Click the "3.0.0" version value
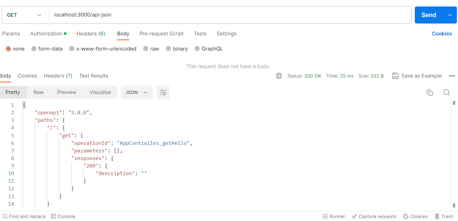The height and width of the screenshot is (221, 458). point(79,113)
